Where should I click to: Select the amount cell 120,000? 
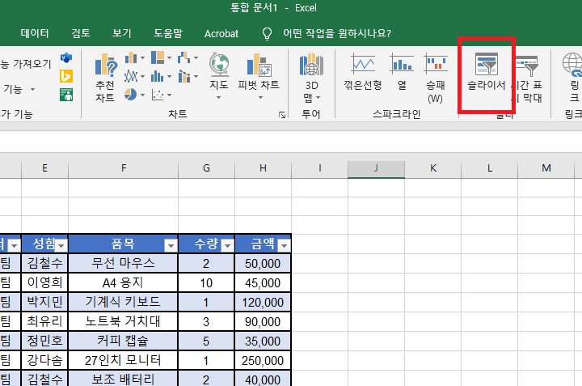coord(263,302)
